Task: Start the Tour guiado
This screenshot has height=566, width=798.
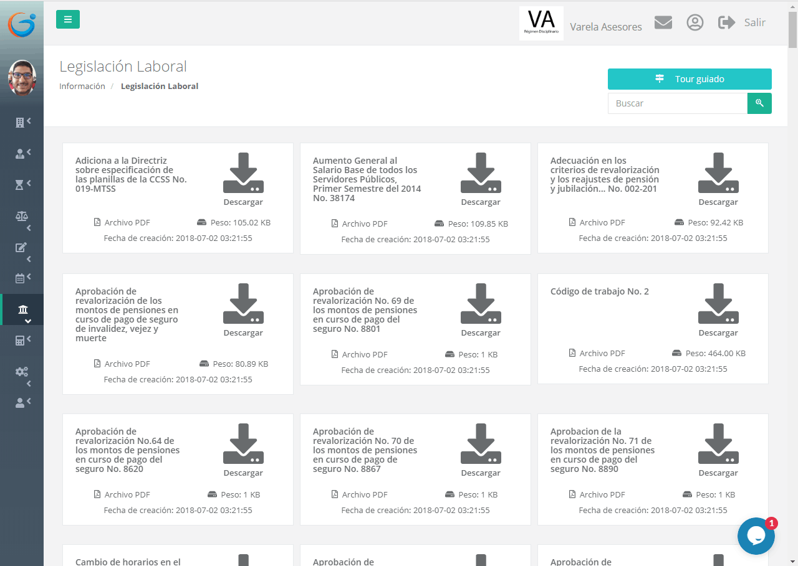Action: pos(690,79)
